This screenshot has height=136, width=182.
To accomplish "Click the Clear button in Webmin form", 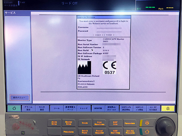I will pyautogui.click(x=109, y=35).
